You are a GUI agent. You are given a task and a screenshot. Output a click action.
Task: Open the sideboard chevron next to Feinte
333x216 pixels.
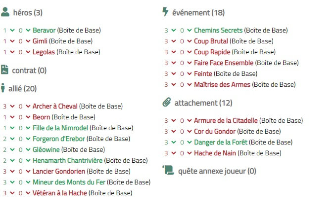click(190, 73)
